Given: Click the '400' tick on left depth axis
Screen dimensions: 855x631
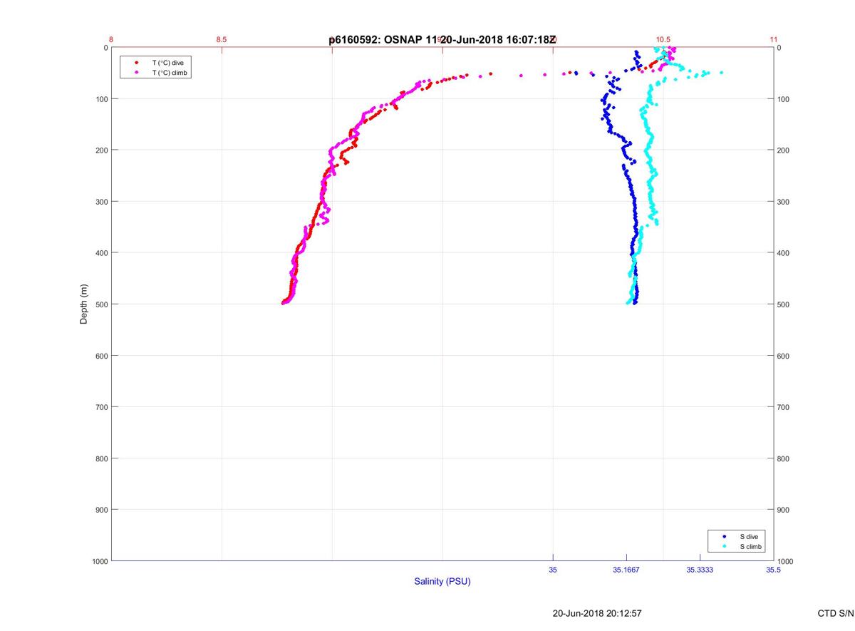Looking at the screenshot, I should pyautogui.click(x=100, y=253).
